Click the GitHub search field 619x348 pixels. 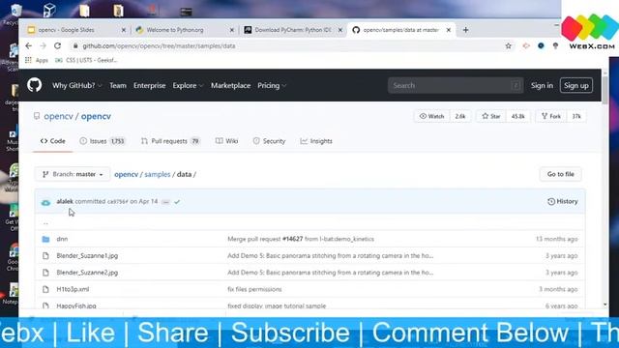tap(456, 85)
